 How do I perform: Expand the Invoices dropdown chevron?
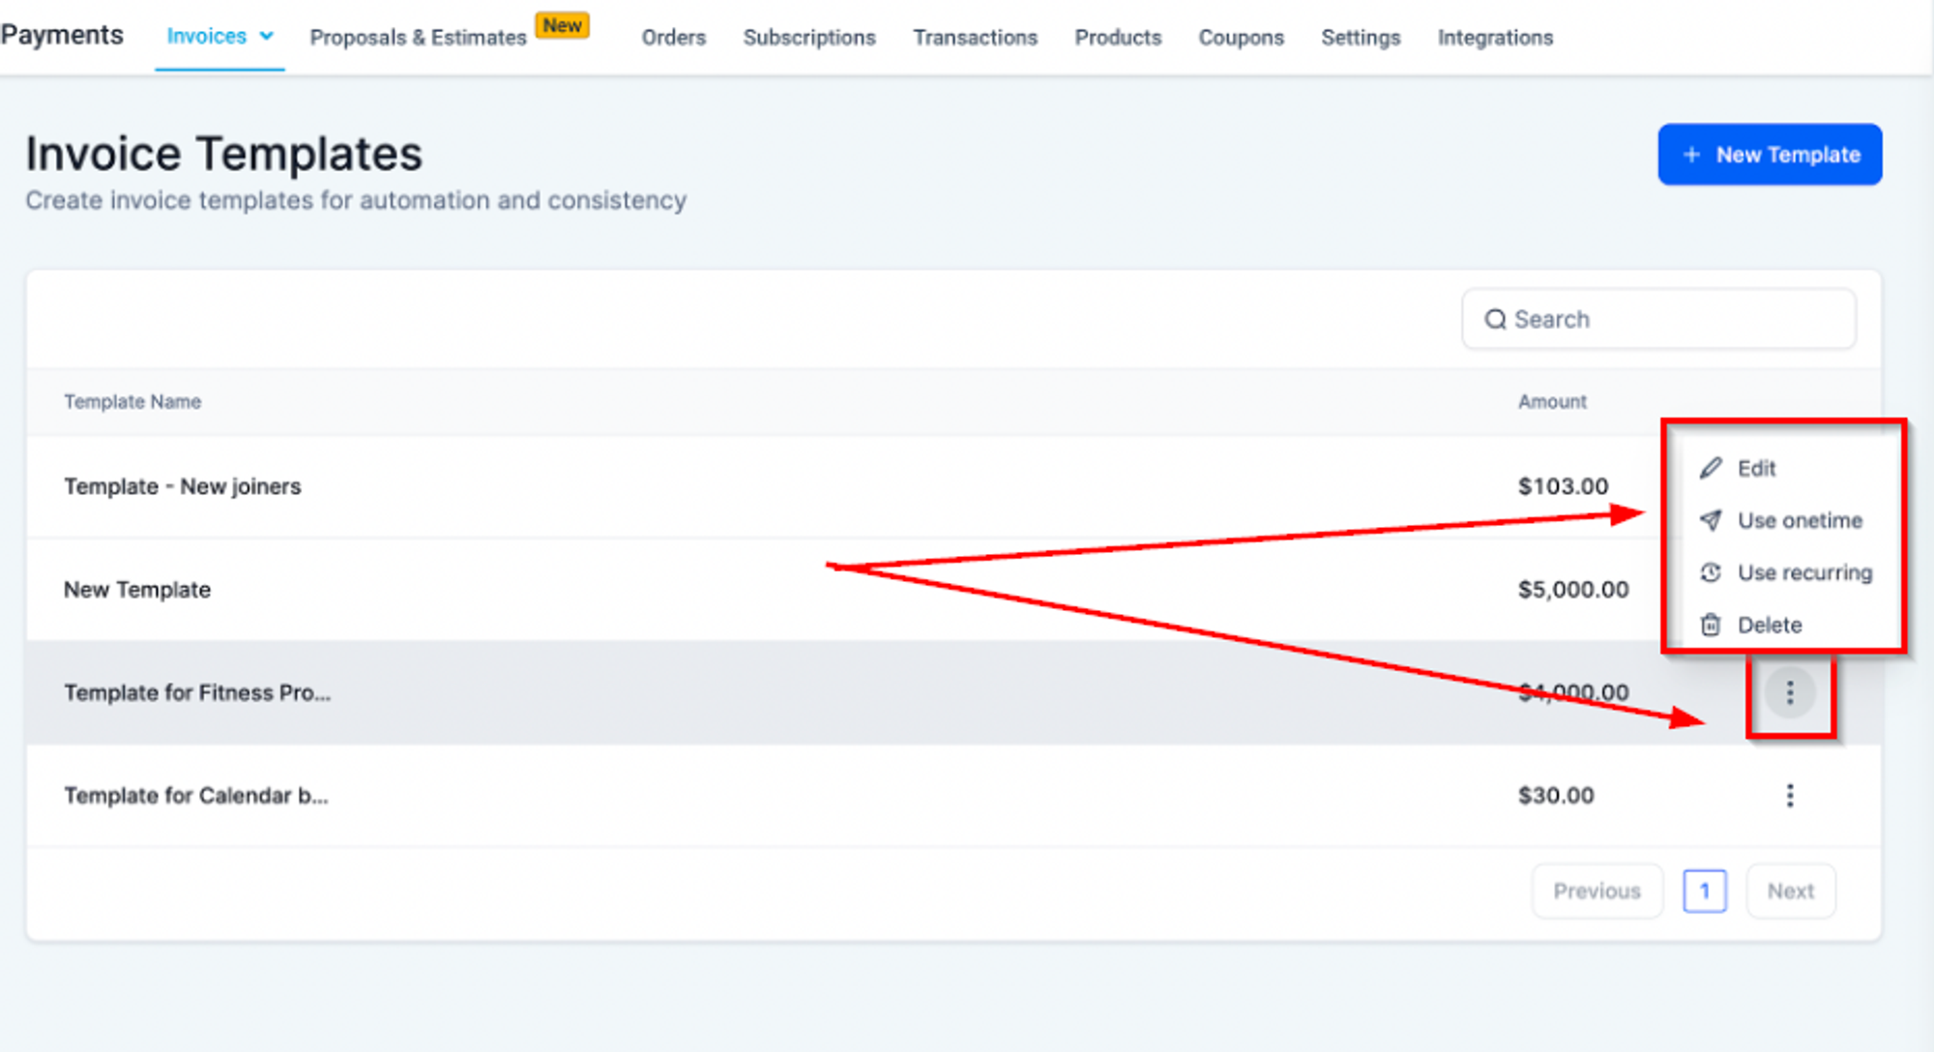click(267, 36)
